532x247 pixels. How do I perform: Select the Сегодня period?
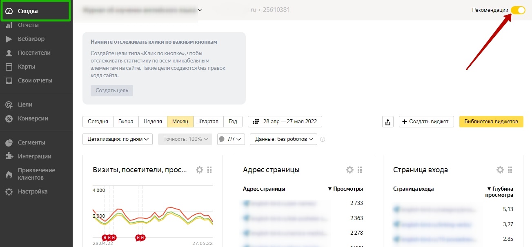(98, 122)
